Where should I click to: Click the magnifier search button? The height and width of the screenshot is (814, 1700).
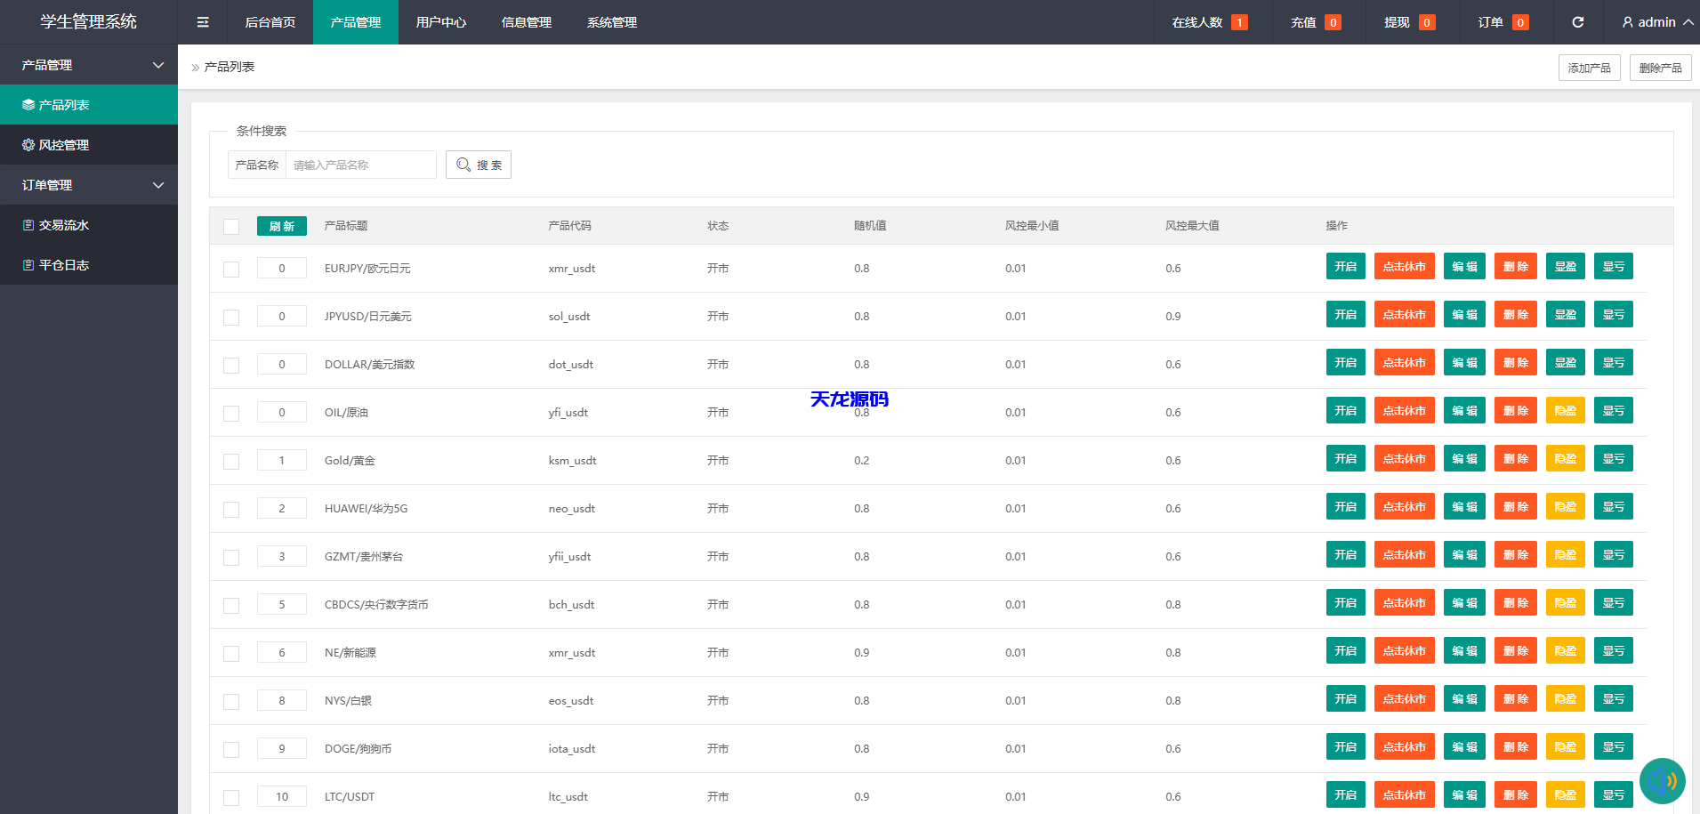479,165
